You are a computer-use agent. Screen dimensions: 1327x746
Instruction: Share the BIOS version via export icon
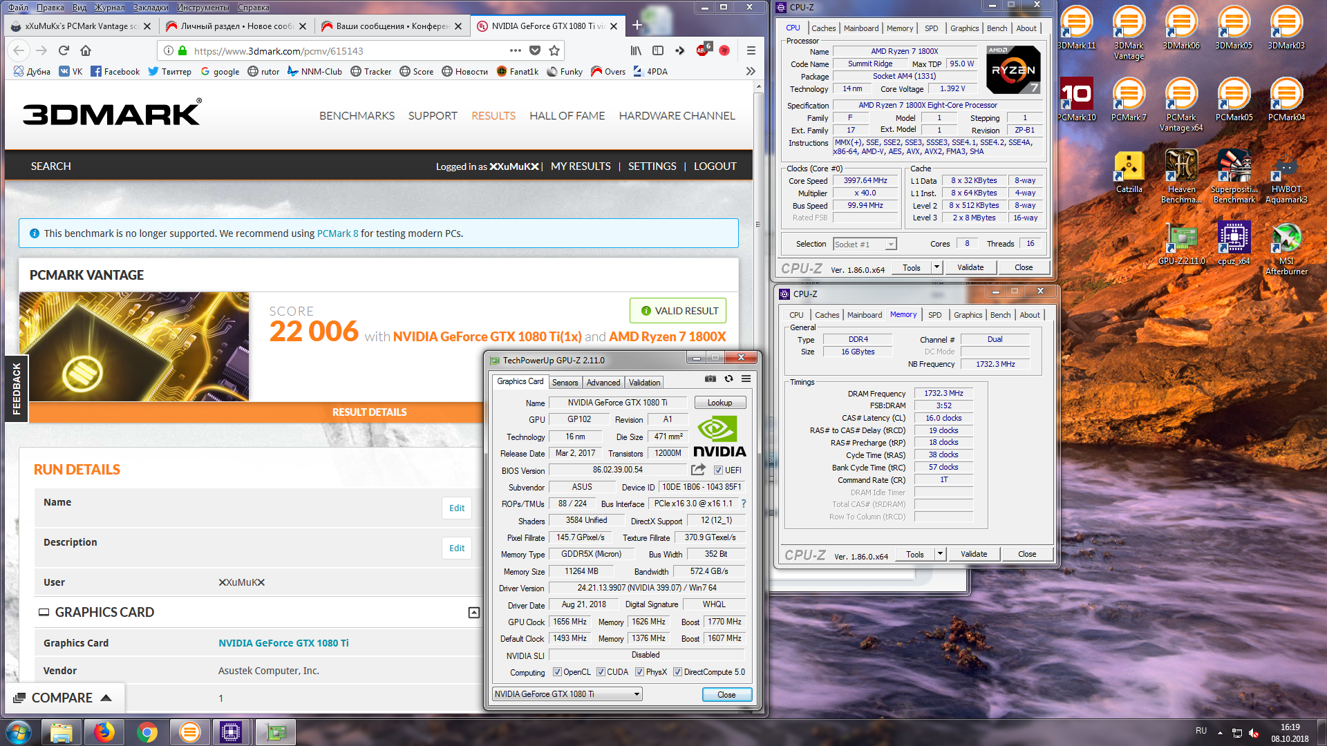(699, 470)
